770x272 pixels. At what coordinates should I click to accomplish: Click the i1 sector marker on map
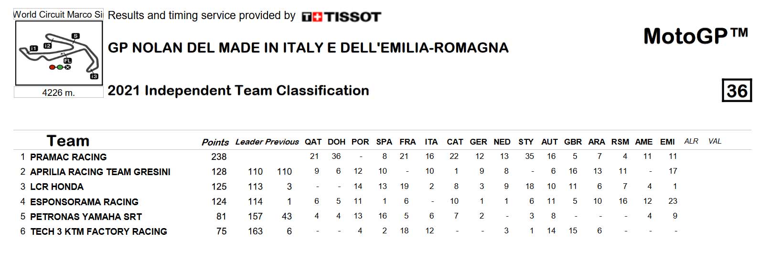[x=33, y=48]
